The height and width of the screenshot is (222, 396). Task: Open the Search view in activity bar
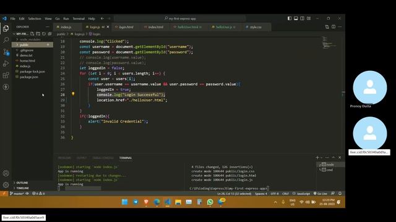6,39
